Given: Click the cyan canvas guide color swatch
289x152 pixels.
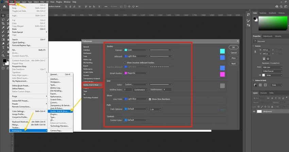Looking at the screenshot, I should click(x=222, y=51).
